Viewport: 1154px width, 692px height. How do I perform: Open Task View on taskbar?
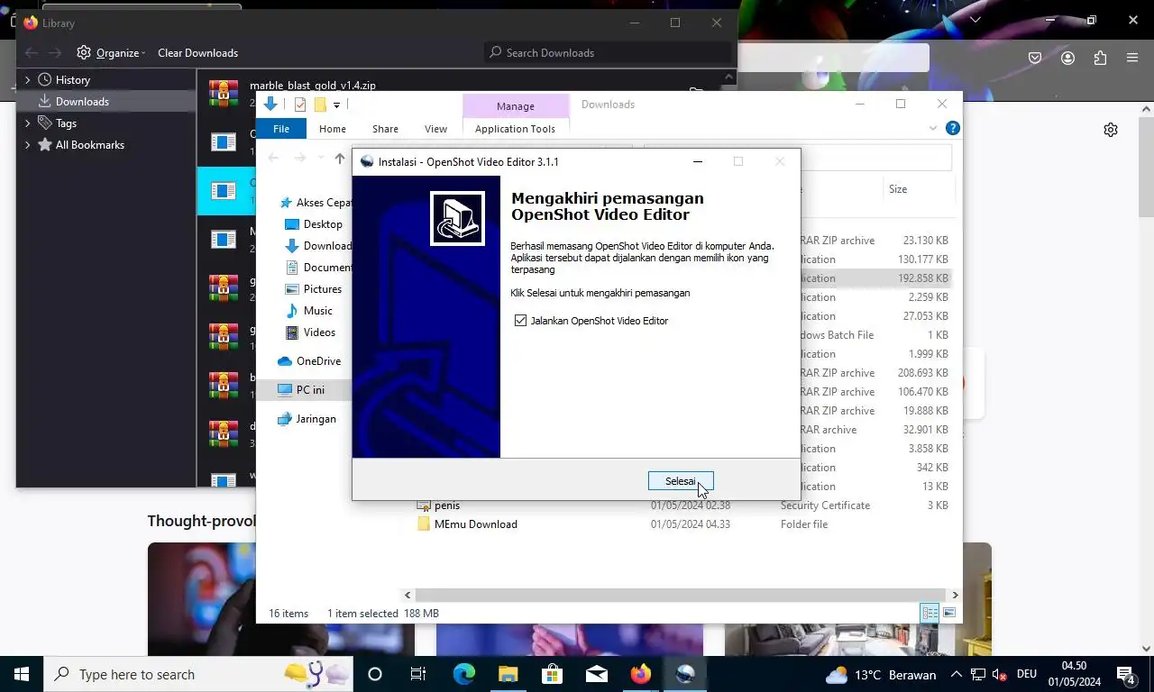click(418, 674)
